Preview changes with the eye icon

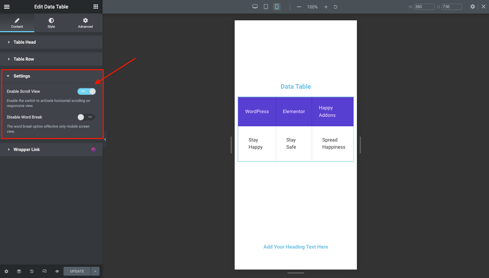(57, 271)
